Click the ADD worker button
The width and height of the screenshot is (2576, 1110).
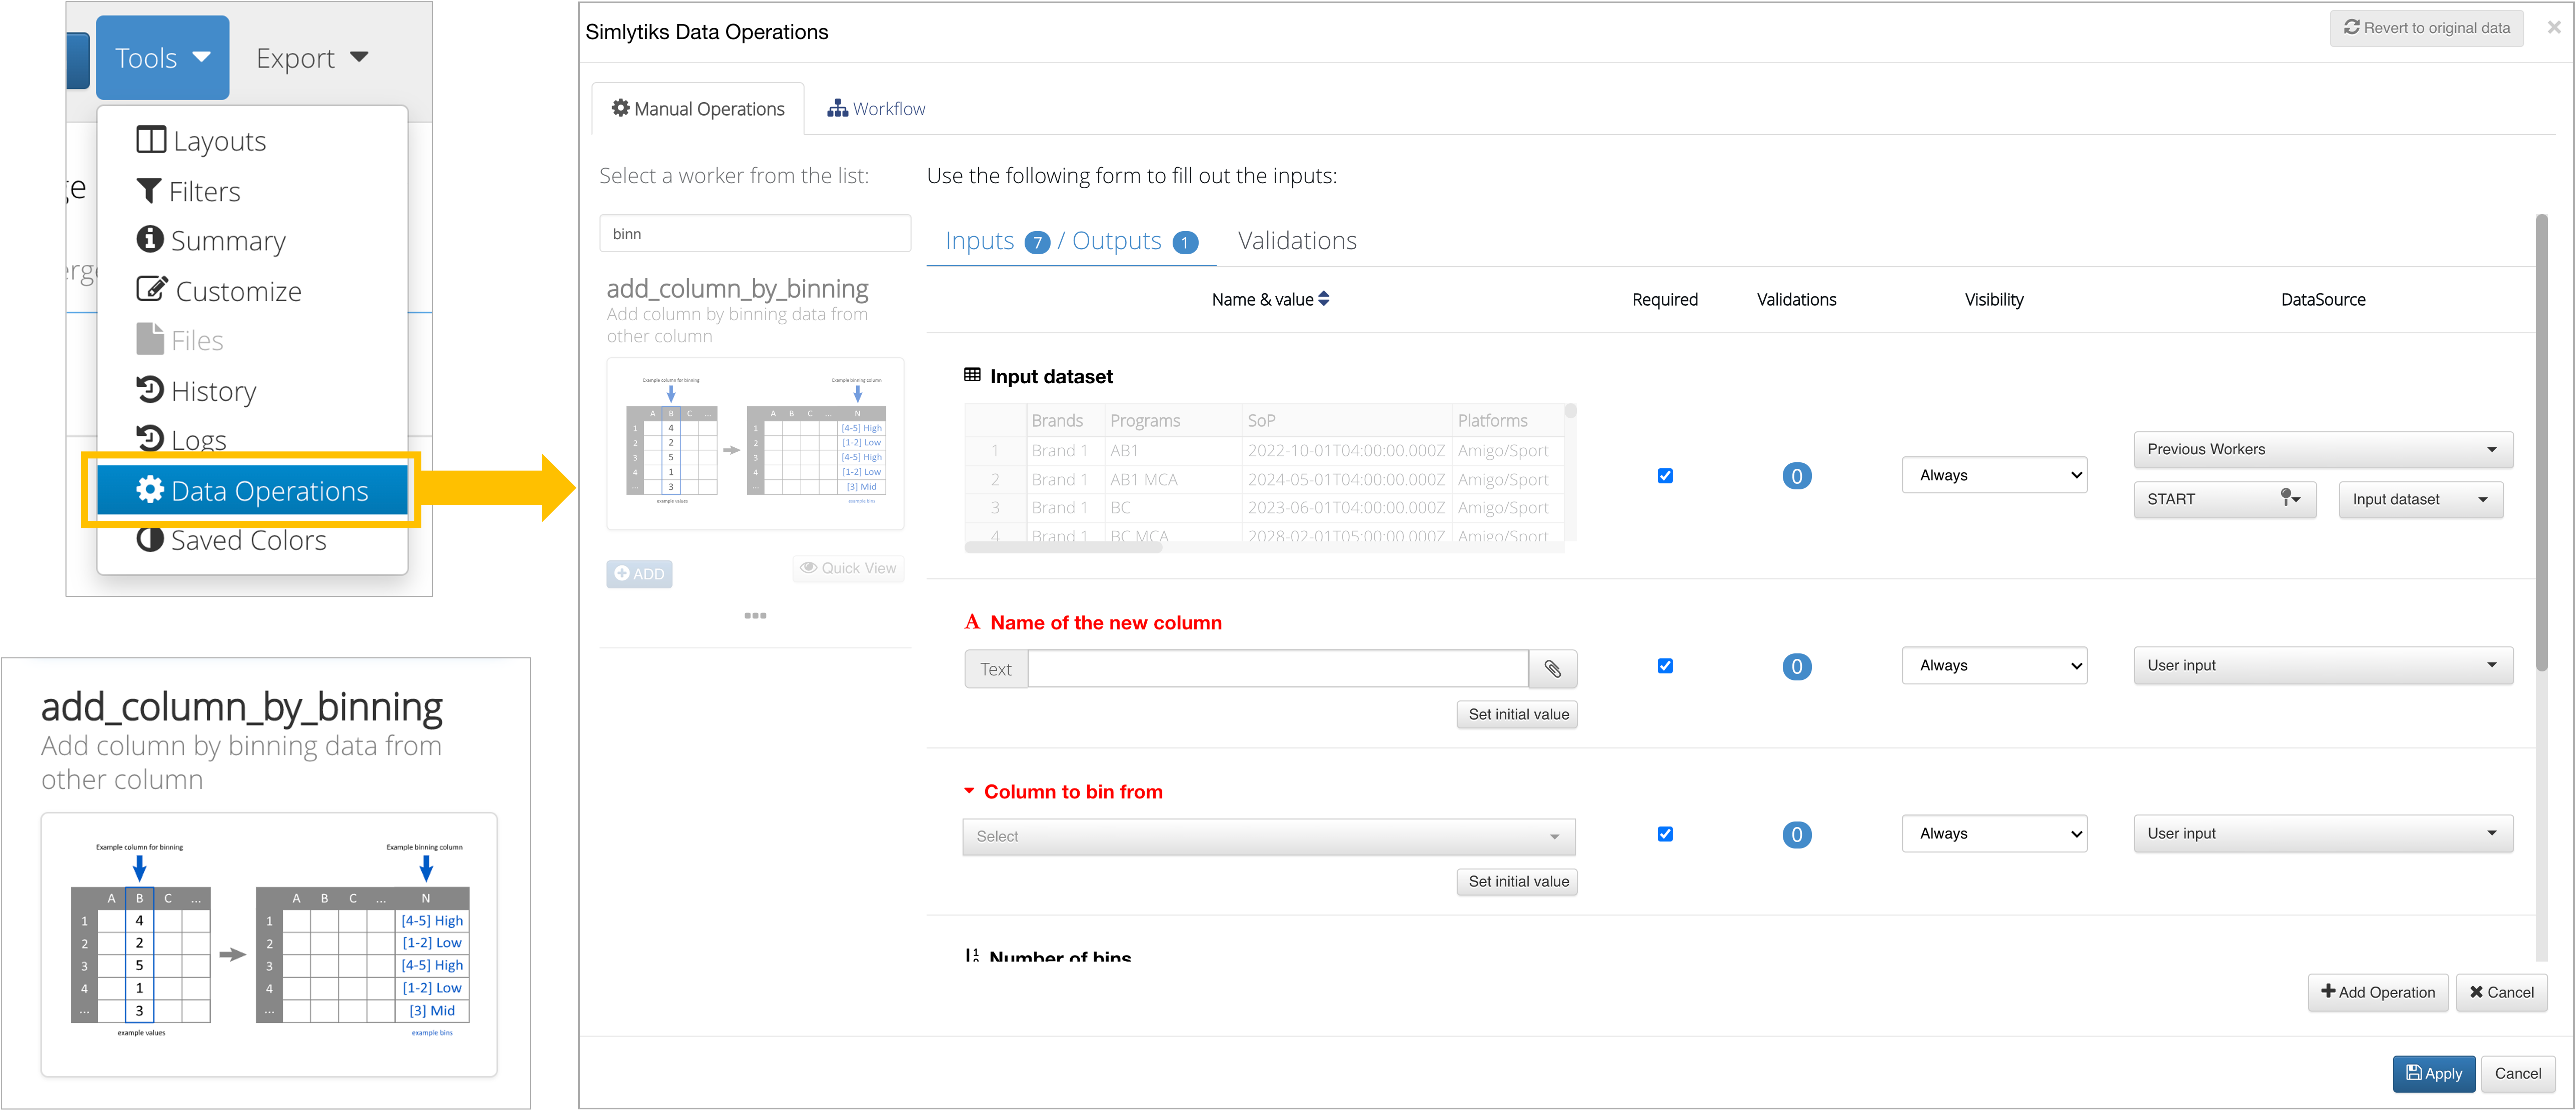pyautogui.click(x=639, y=574)
